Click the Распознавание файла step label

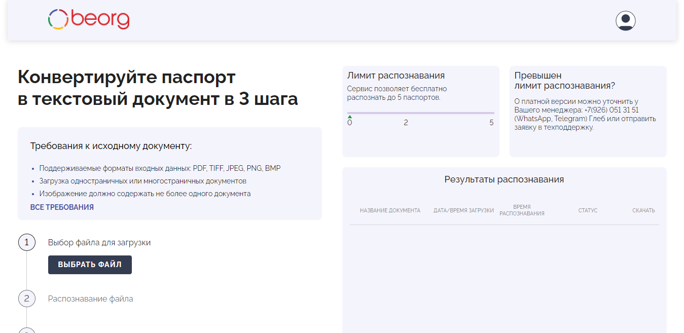click(91, 299)
